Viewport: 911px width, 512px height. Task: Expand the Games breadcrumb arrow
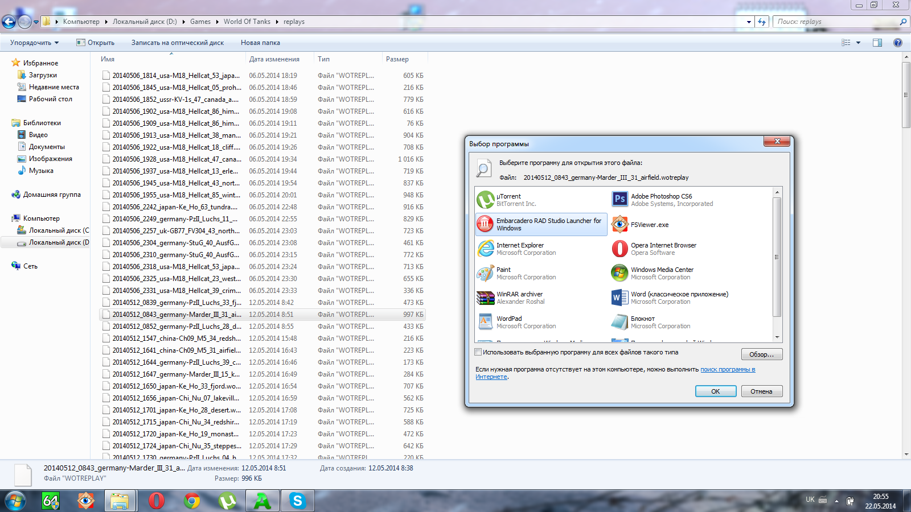(217, 22)
